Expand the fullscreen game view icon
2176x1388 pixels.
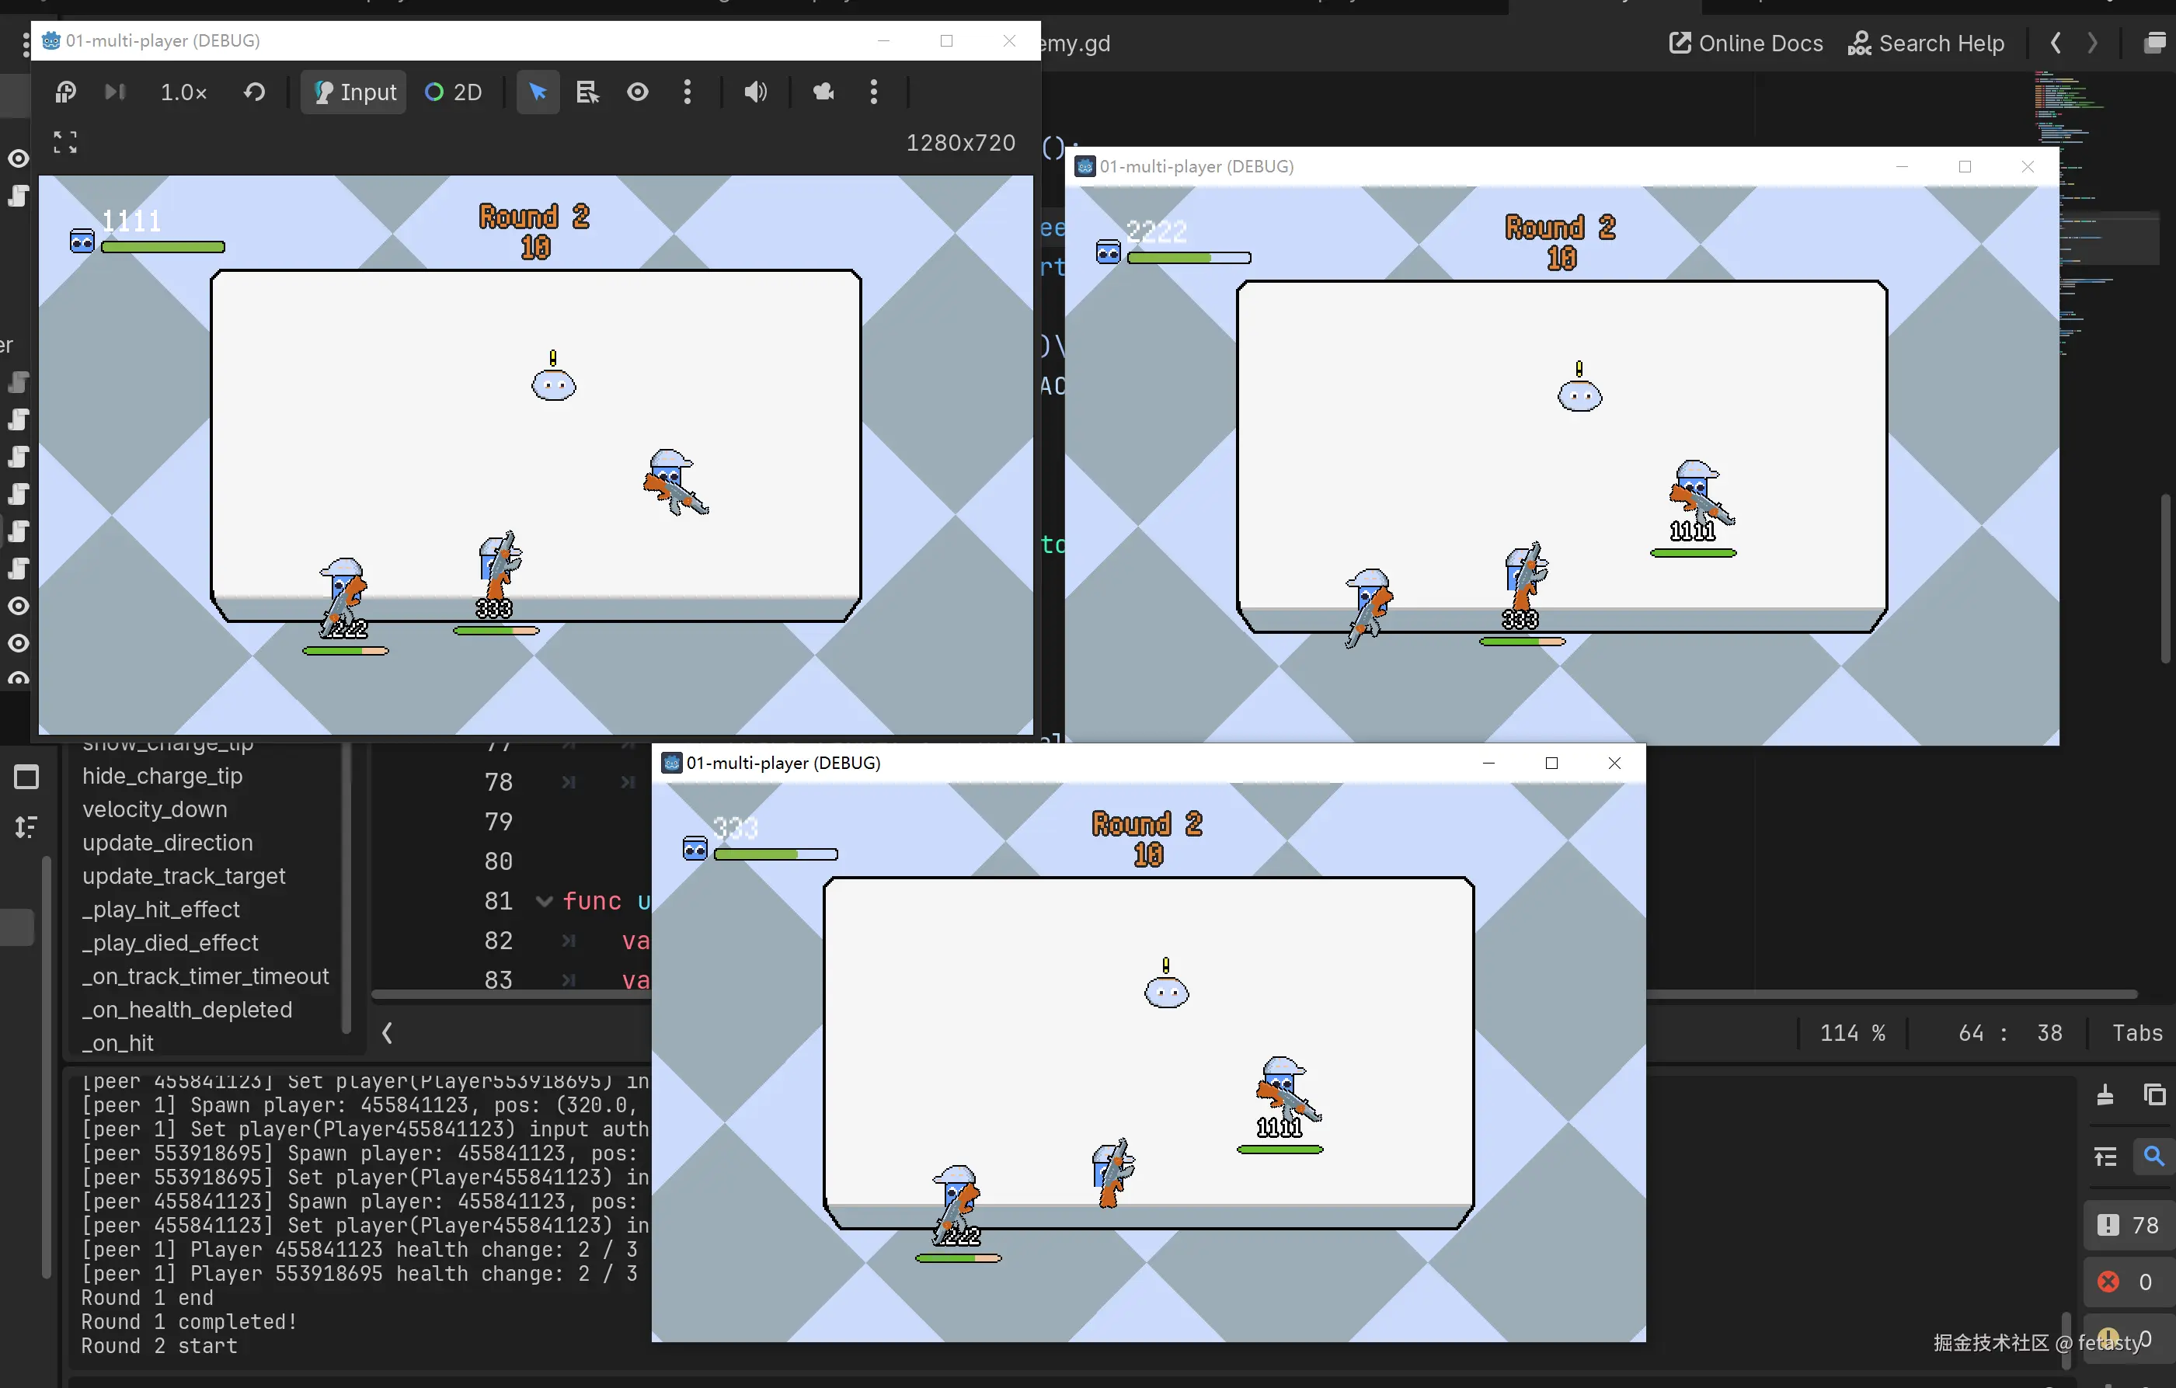(x=65, y=142)
